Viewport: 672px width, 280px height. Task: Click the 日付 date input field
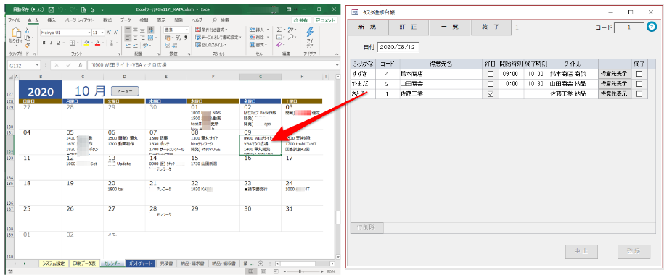point(398,47)
